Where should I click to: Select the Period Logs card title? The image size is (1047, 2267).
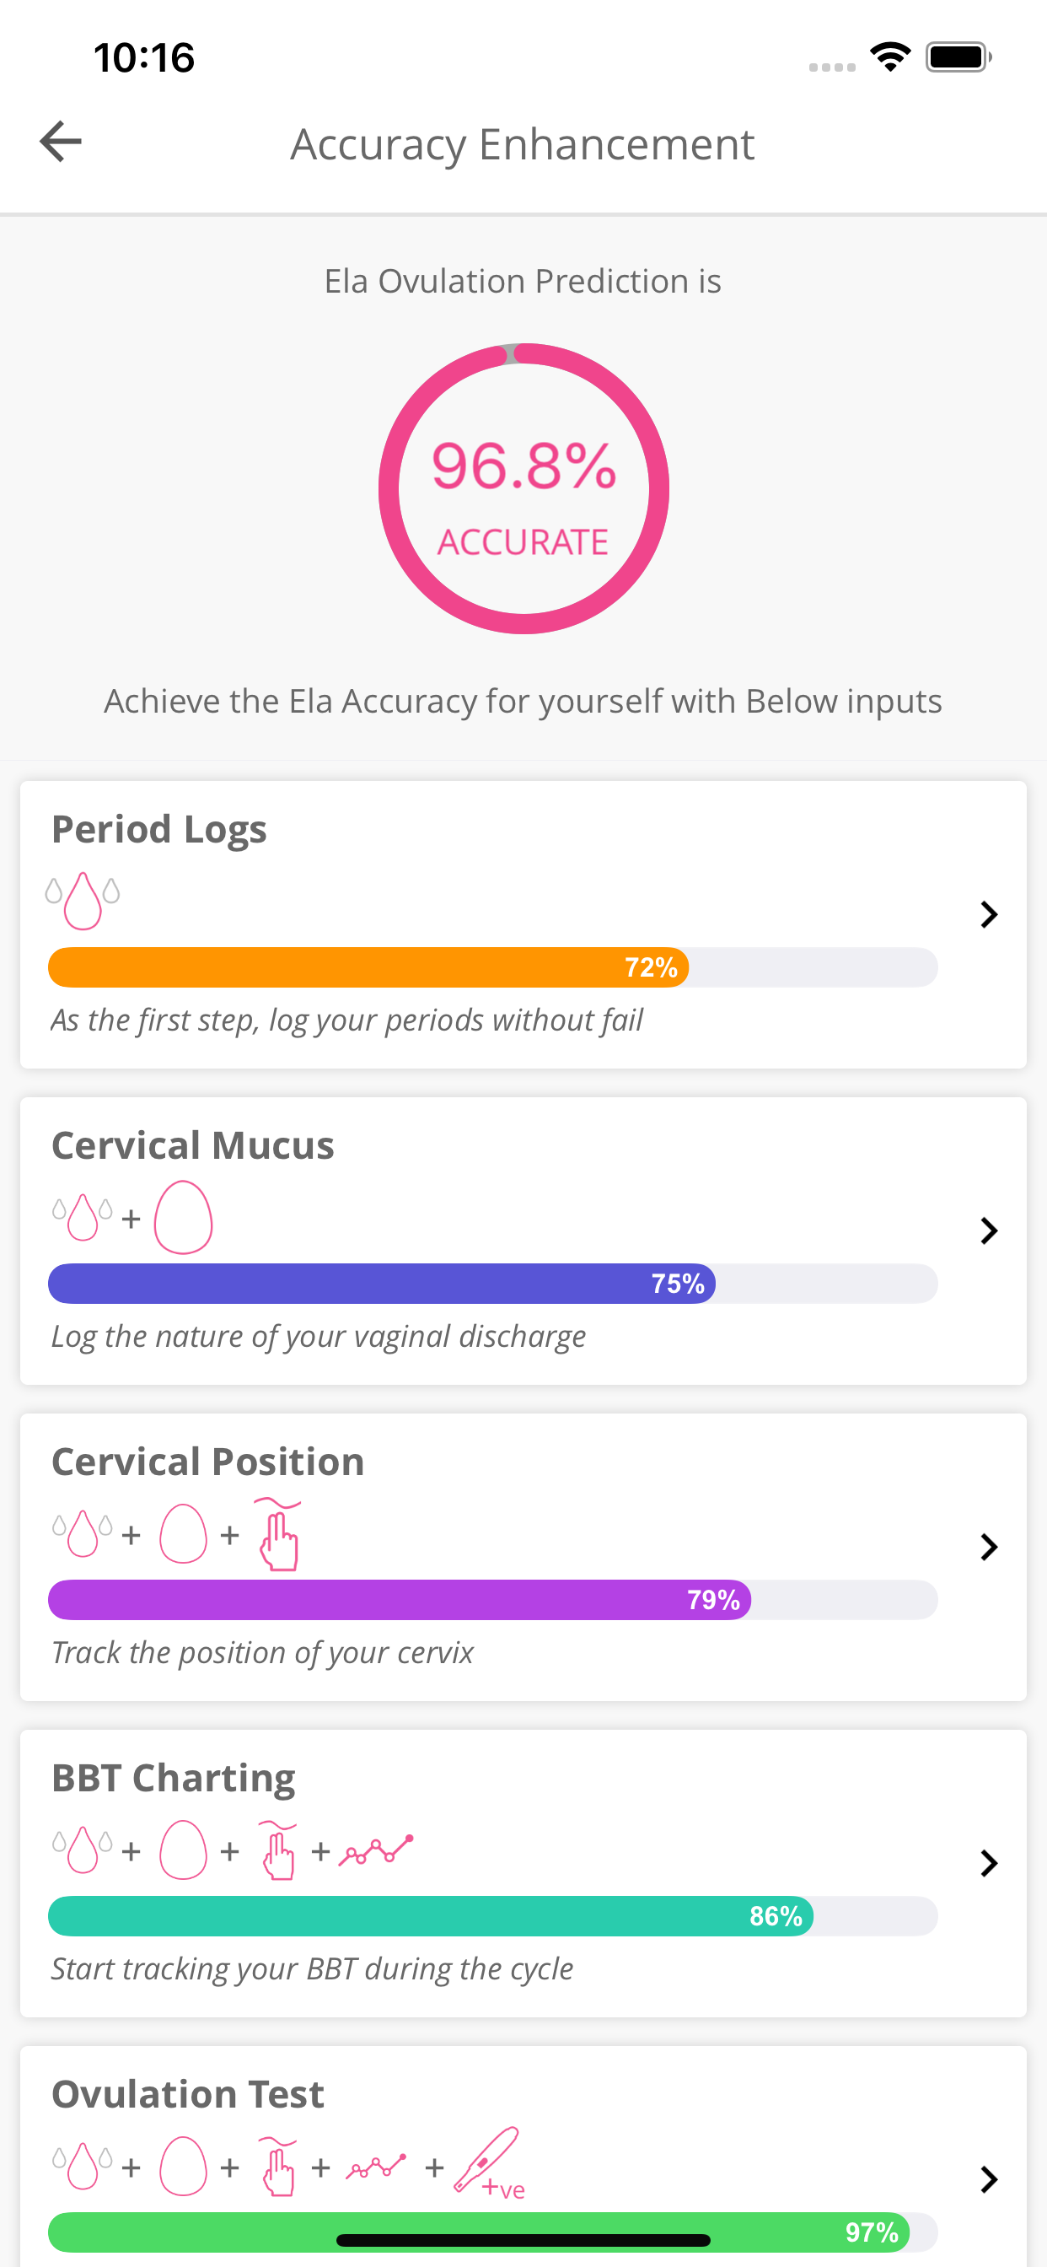coord(160,828)
